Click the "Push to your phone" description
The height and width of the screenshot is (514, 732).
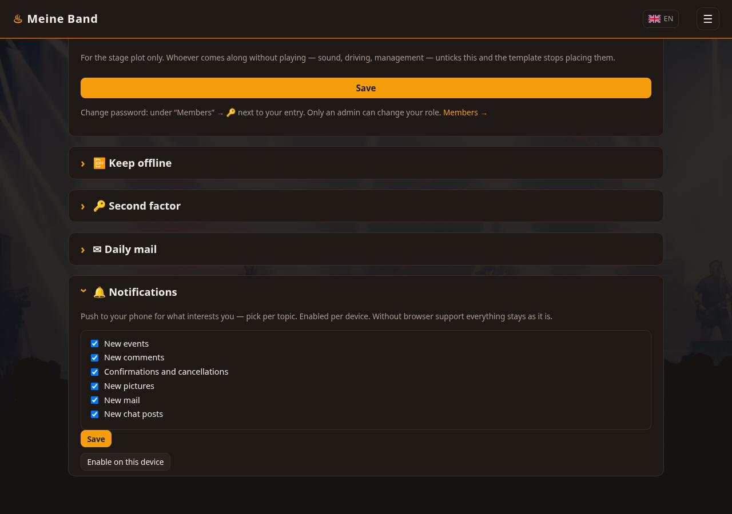pyautogui.click(x=316, y=316)
